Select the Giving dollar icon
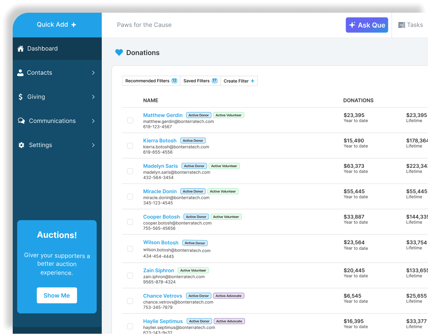 (20, 97)
